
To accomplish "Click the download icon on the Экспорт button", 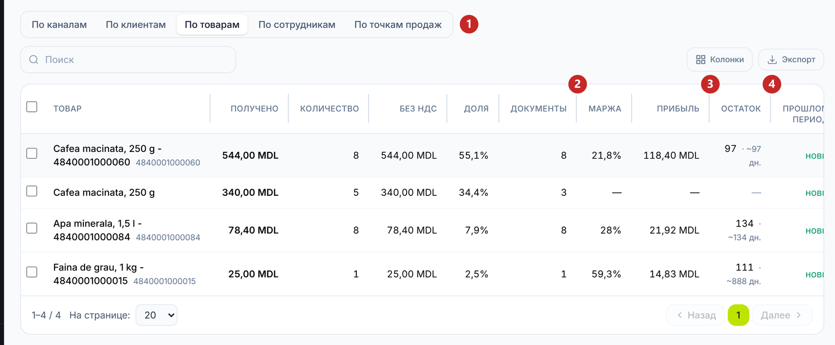I will (772, 60).
